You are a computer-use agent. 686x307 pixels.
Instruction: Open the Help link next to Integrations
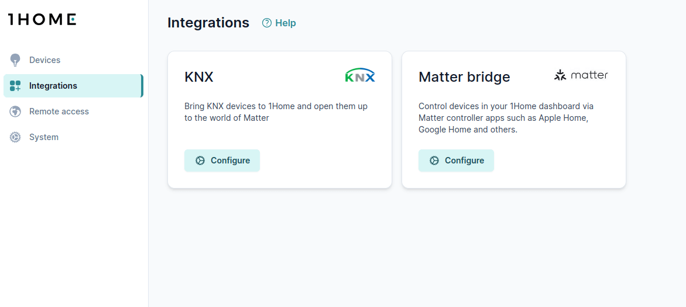(285, 23)
